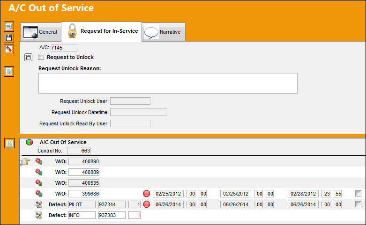Click the Control No. field showing 663
The width and height of the screenshot is (366, 225).
[79, 151]
